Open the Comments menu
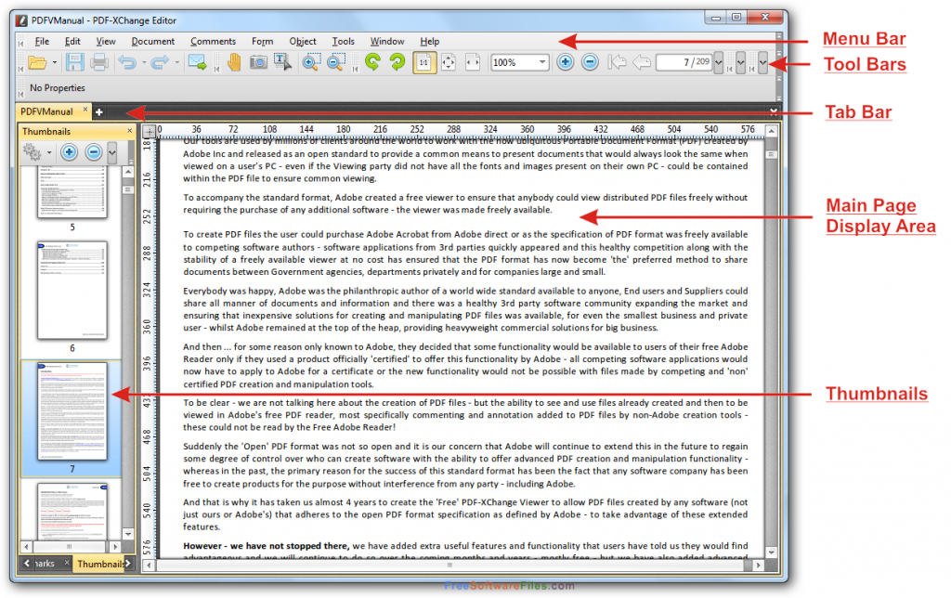Screen dimensions: 951x598 pyautogui.click(x=213, y=41)
